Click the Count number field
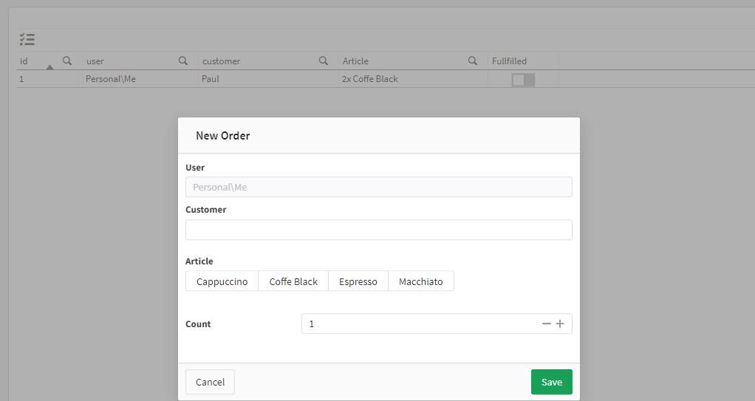Viewport: 755px width, 401px height. point(419,323)
